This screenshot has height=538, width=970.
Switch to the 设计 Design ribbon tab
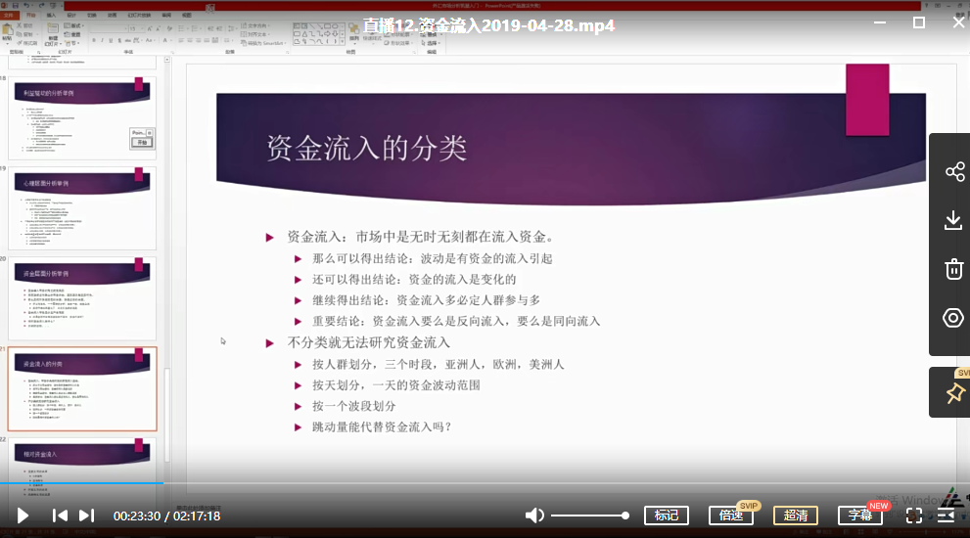71,15
